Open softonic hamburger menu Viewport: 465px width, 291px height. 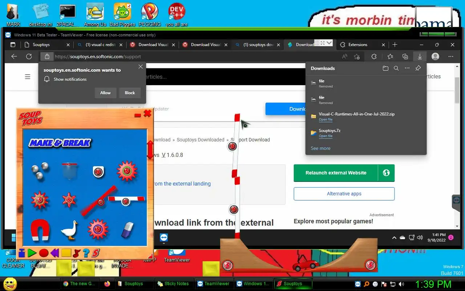[x=28, y=77]
